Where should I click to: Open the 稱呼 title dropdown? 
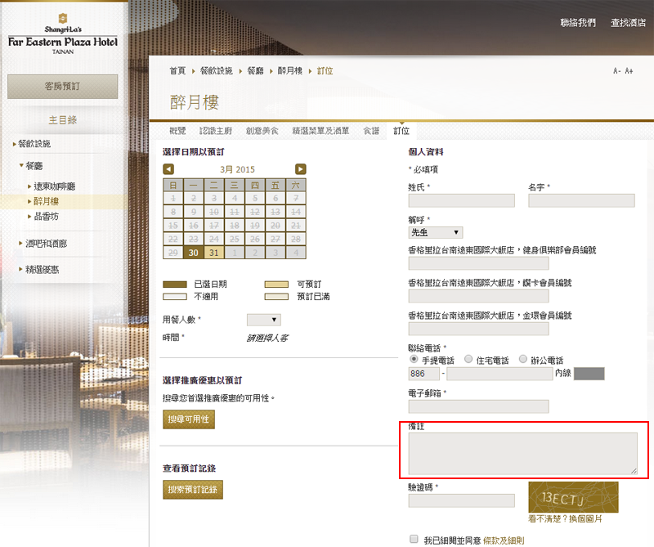pos(436,232)
